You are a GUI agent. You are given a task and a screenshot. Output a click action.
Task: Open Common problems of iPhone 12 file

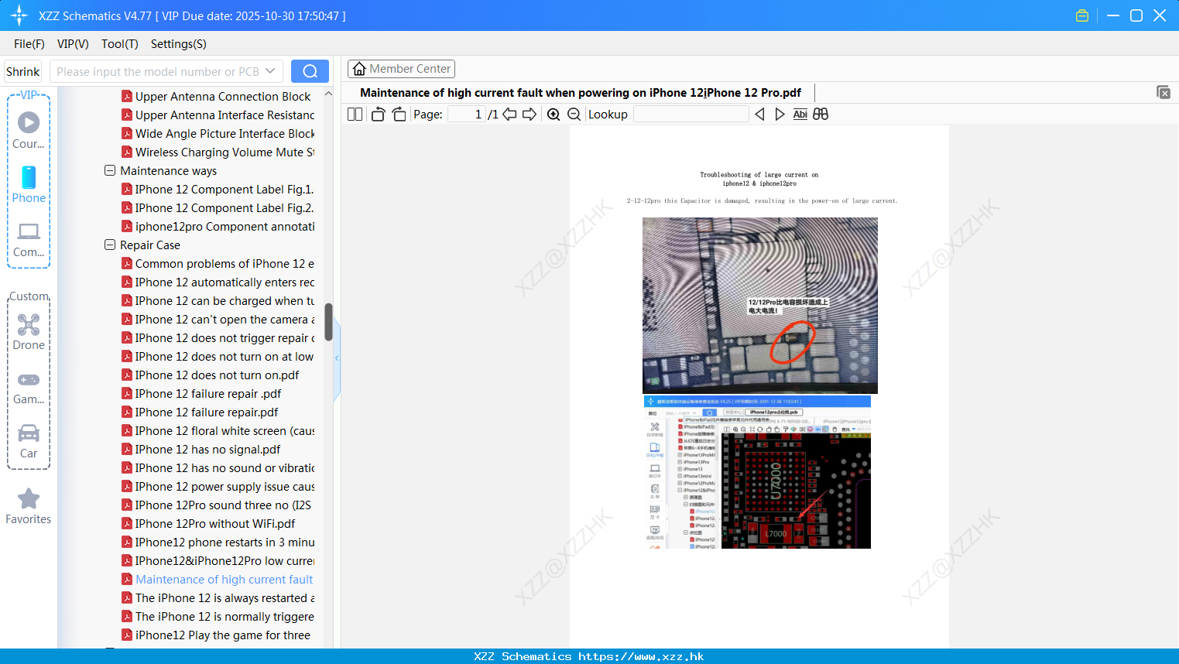(x=218, y=263)
